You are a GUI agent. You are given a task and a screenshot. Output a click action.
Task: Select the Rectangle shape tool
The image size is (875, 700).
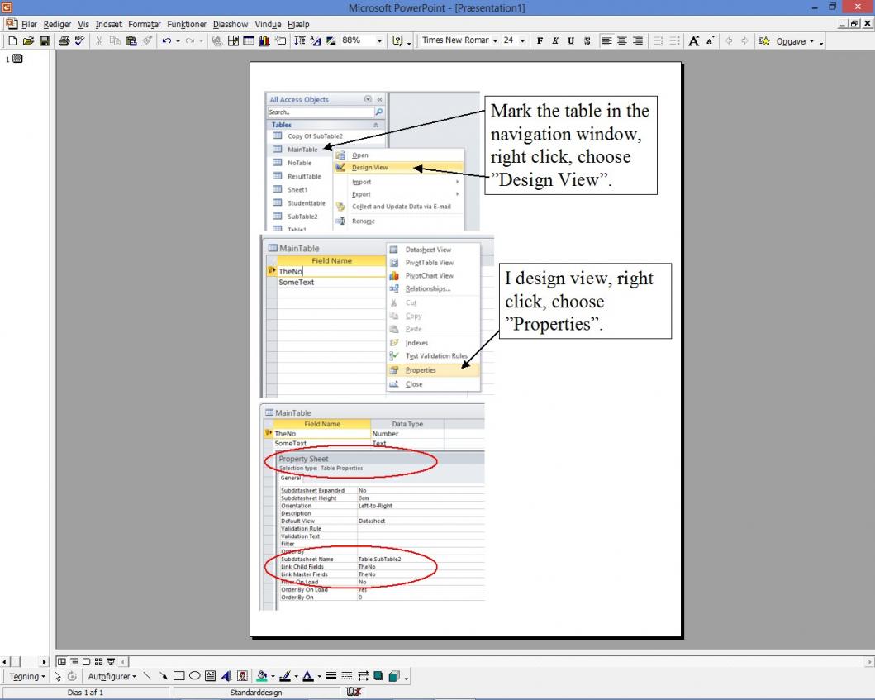click(178, 676)
